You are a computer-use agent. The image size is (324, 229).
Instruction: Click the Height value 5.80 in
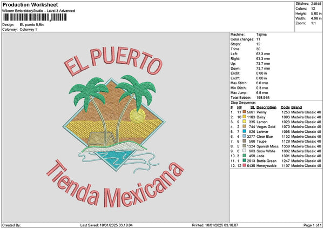pyautogui.click(x=316, y=14)
